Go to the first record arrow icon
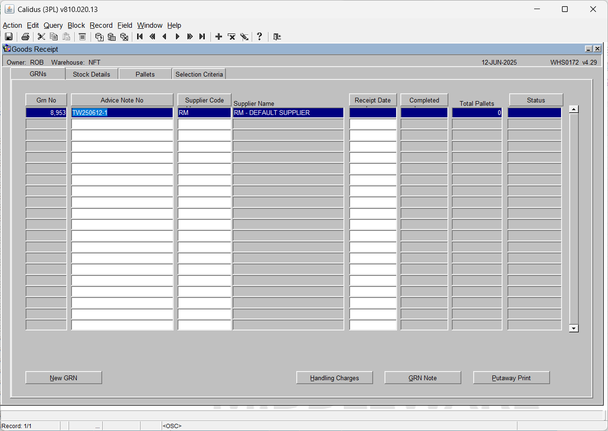The width and height of the screenshot is (608, 431). pyautogui.click(x=140, y=37)
